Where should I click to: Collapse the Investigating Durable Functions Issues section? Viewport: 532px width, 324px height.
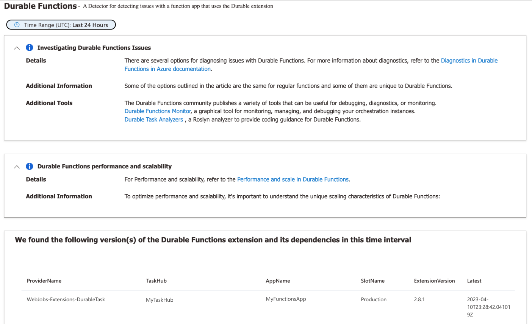click(x=16, y=48)
